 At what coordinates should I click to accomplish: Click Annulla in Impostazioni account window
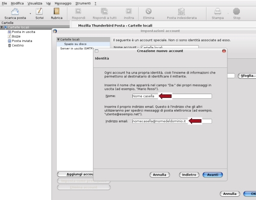point(230,194)
